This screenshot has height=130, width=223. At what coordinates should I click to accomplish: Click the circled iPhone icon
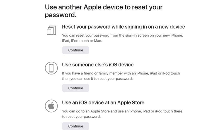click(x=51, y=68)
